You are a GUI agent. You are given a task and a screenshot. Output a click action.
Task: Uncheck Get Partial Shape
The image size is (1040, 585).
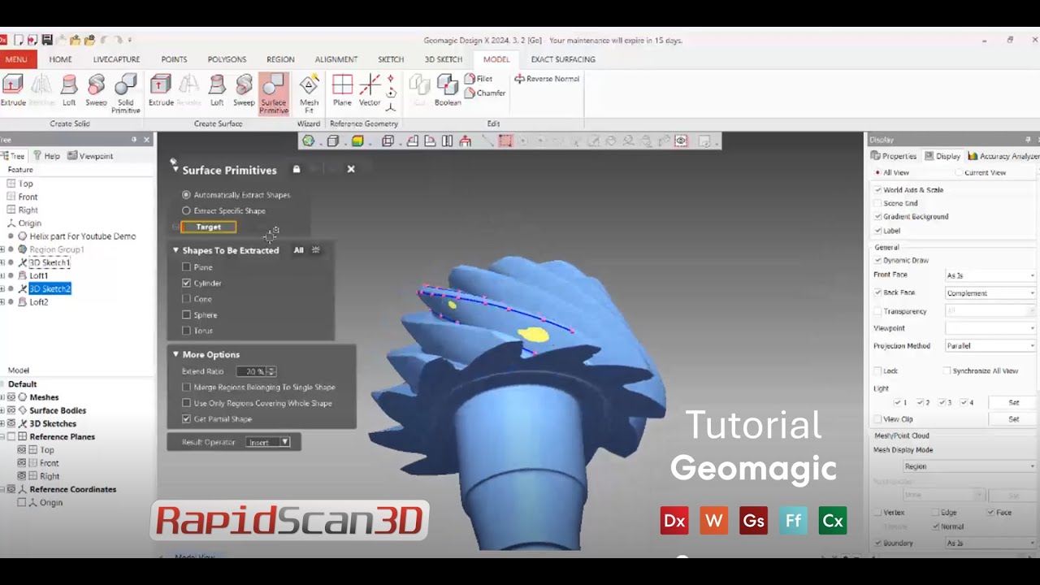(x=187, y=419)
